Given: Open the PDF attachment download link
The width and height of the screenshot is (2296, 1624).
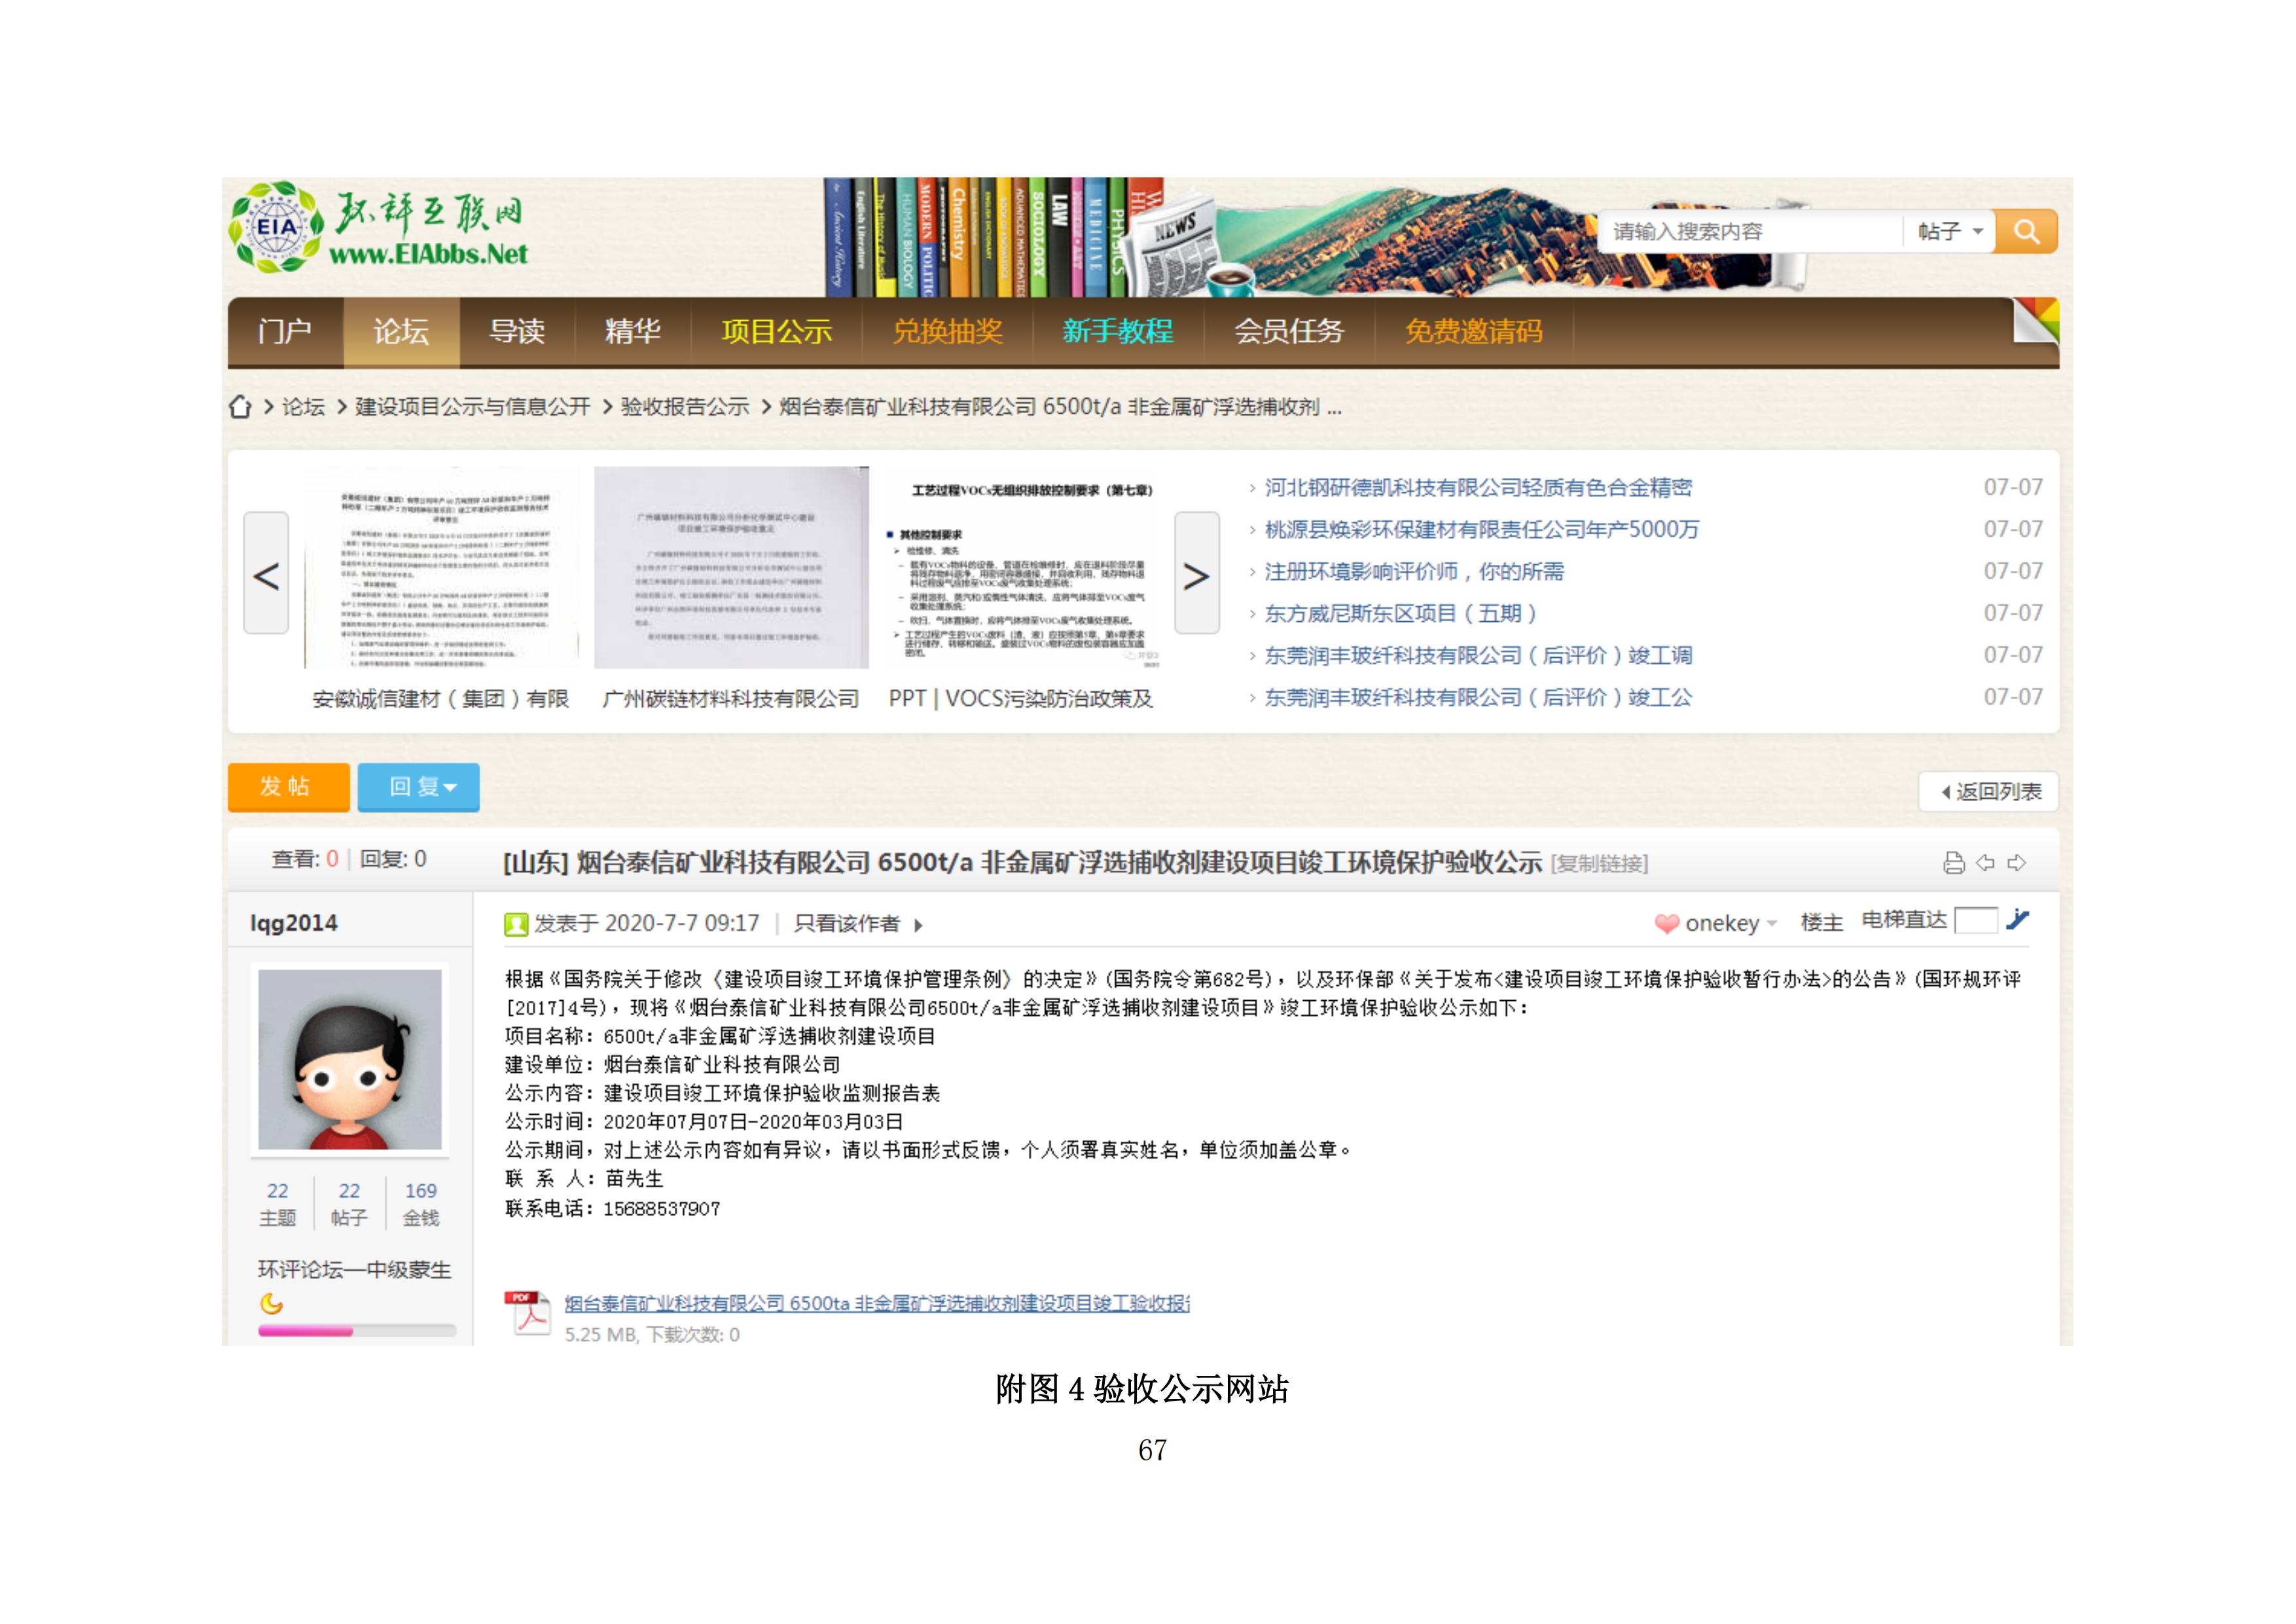Looking at the screenshot, I should (x=877, y=1303).
